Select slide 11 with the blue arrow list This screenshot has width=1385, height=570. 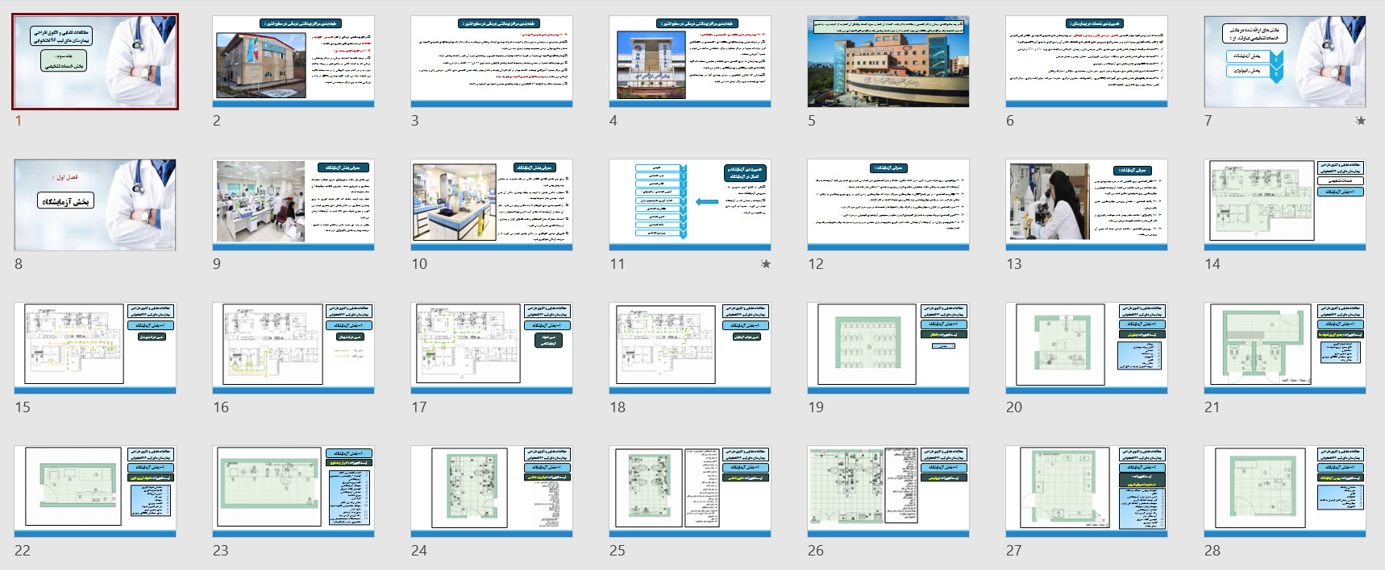pos(690,204)
